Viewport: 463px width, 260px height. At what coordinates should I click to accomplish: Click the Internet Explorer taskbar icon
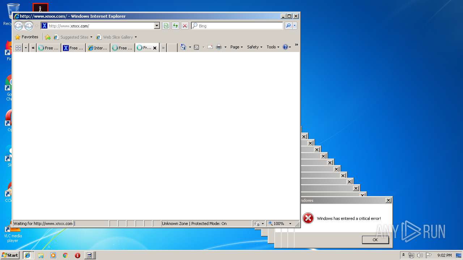[27, 255]
